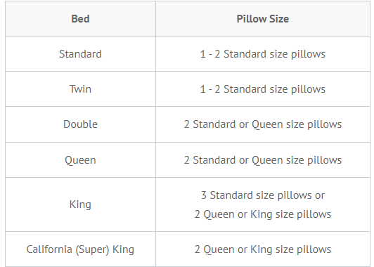Click California King pillow size text

coord(263,249)
